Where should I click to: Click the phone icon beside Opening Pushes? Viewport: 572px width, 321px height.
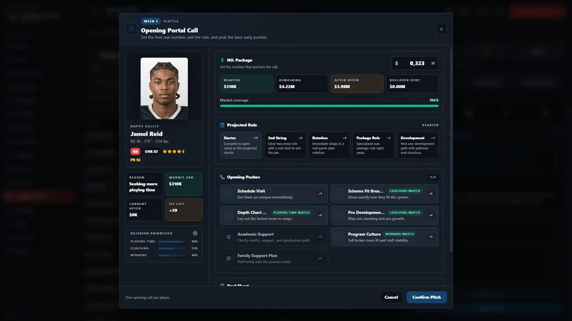(x=222, y=177)
